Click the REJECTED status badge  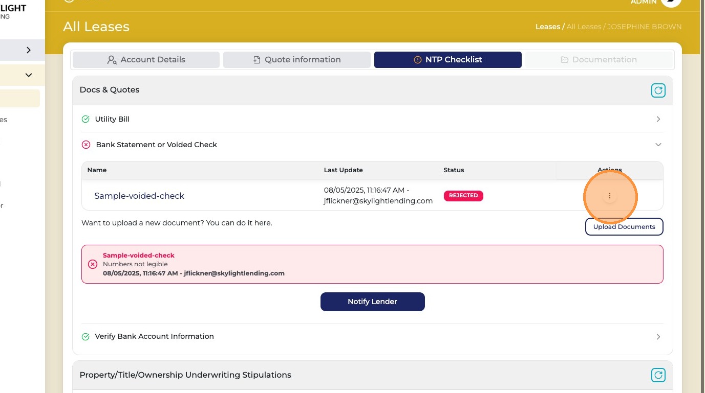(463, 196)
